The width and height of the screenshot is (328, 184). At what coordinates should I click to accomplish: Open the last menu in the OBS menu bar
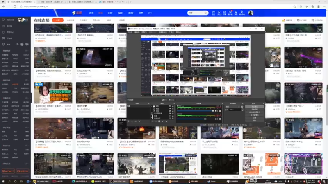(x=178, y=32)
